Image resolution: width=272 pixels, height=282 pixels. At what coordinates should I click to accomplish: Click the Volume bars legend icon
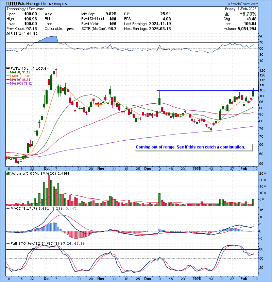point(8,173)
